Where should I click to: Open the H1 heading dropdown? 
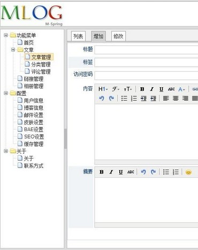click(103, 89)
